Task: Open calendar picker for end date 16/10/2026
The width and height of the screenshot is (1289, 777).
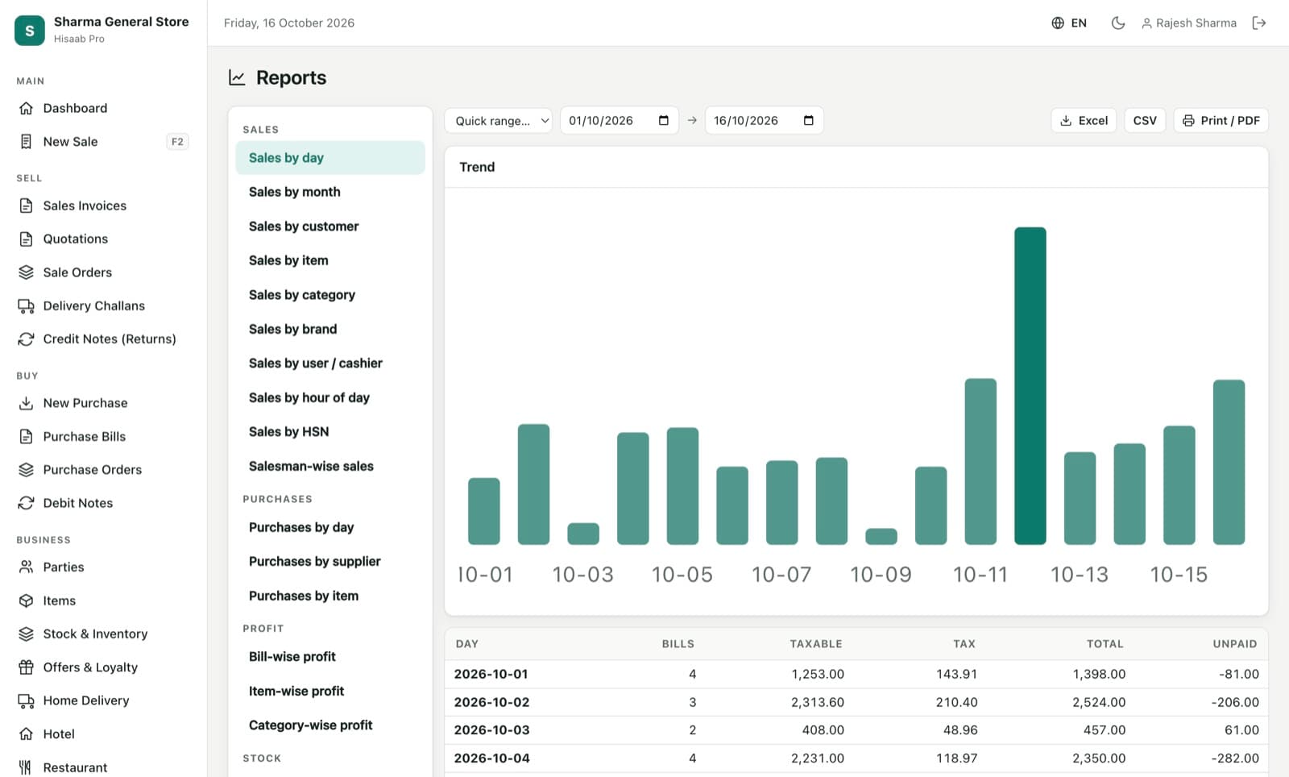Action: (x=809, y=120)
